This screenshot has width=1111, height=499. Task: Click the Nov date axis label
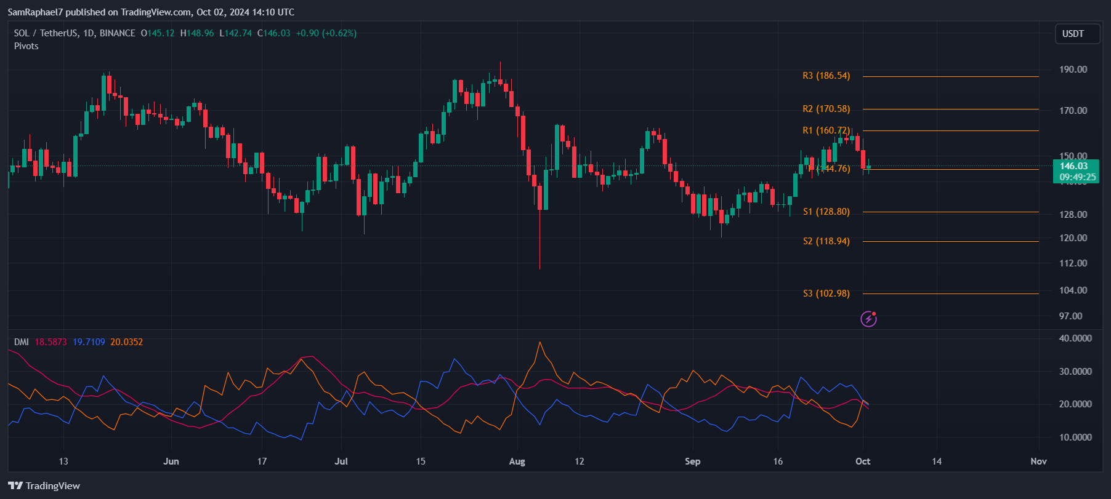(x=1039, y=461)
